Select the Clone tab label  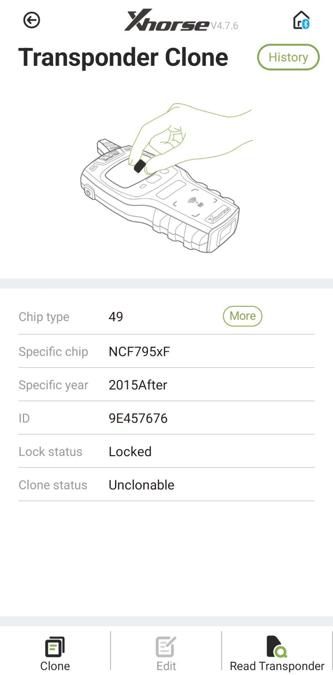[x=55, y=666]
